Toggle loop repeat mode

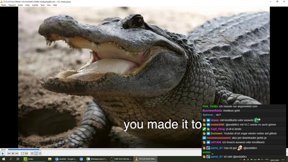coord(36,153)
